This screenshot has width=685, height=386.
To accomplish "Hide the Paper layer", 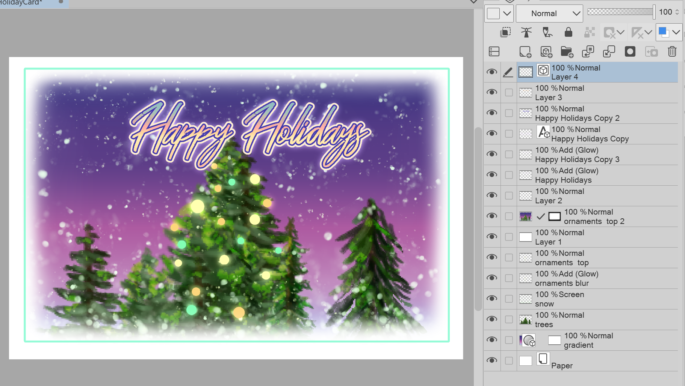I will click(492, 360).
